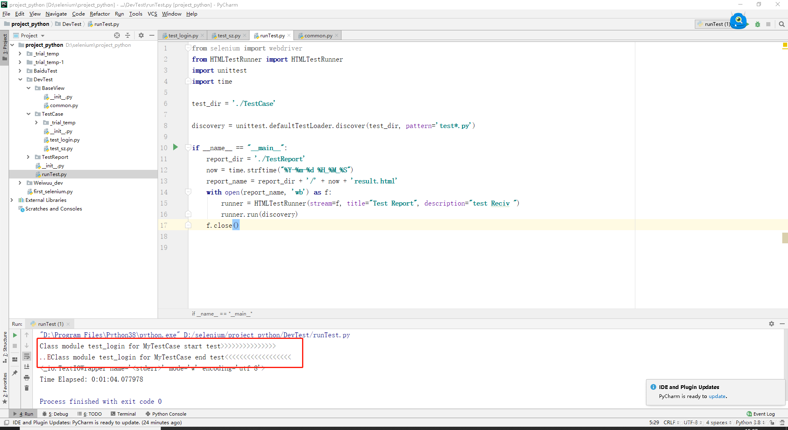788x430 pixels.
Task: Open Run panel settings gear
Action: [772, 324]
